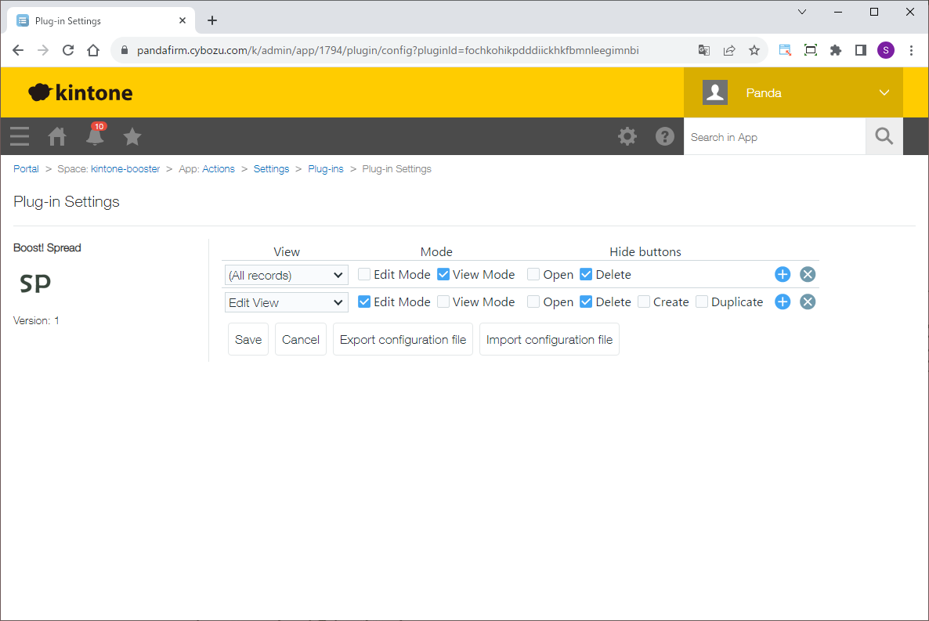Image resolution: width=929 pixels, height=621 pixels.
Task: Go to the kintone home portal icon
Action: coord(57,137)
